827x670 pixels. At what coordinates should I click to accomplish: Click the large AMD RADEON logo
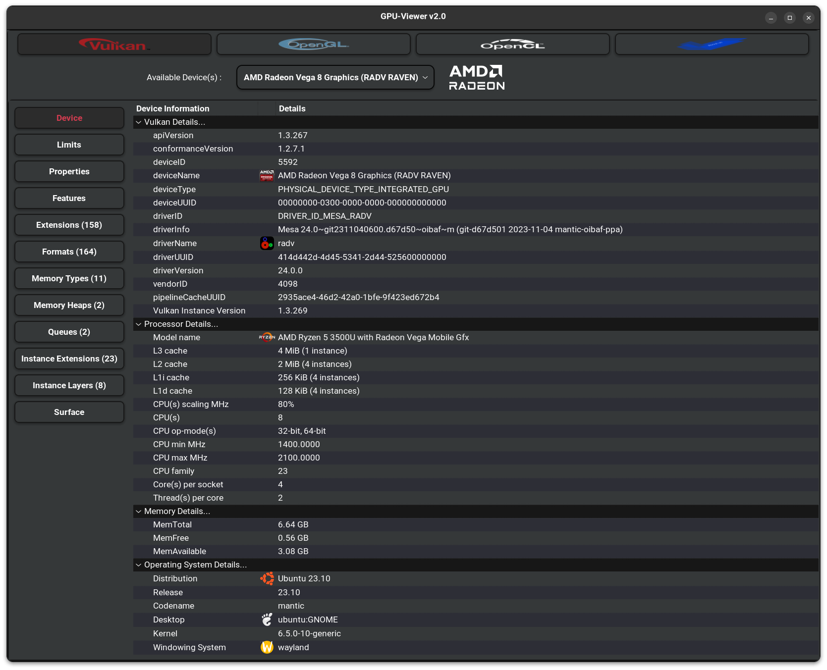tap(476, 77)
